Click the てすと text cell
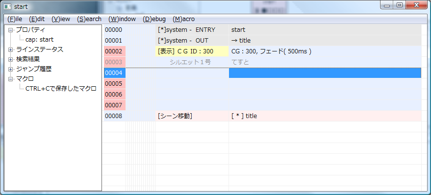Image resolution: width=431 pixels, height=195 pixels. click(325, 62)
